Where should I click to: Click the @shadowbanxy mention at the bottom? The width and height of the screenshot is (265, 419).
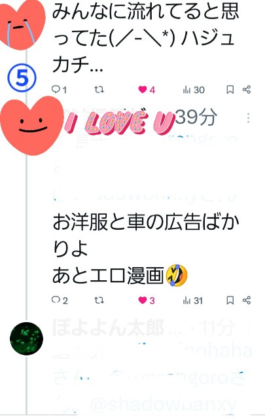(x=164, y=405)
